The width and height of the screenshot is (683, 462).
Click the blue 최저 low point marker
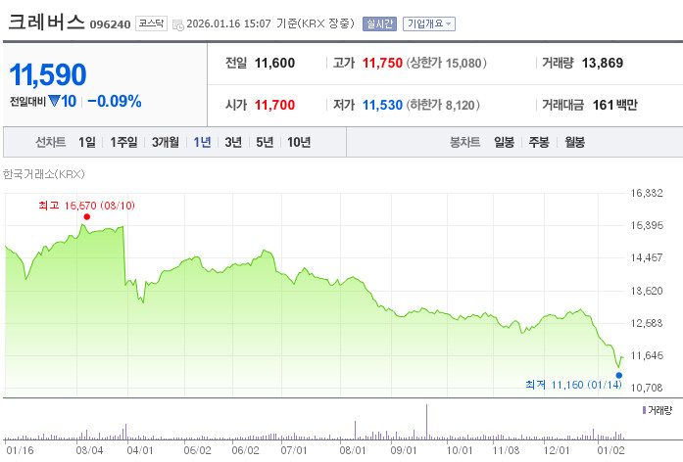point(619,375)
